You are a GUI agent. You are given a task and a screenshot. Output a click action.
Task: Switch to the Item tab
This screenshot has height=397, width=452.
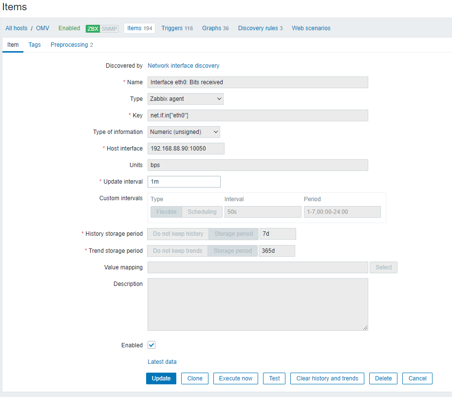(13, 45)
